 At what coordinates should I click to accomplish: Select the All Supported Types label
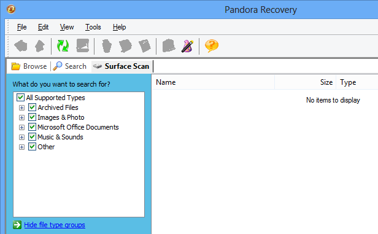pos(55,98)
